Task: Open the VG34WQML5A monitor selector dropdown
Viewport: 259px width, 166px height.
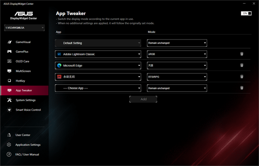Action: coord(24,28)
